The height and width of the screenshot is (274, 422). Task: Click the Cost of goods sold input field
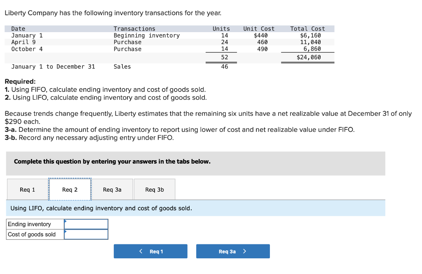click(87, 234)
